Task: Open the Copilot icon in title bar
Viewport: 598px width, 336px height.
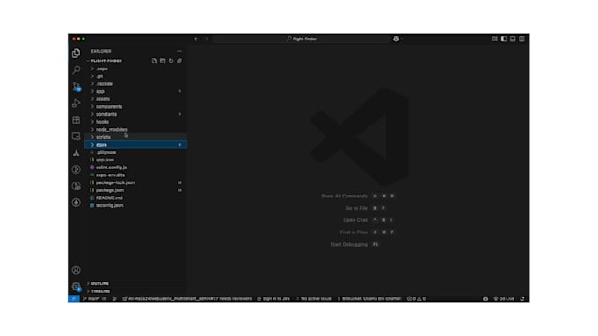Action: tap(396, 39)
